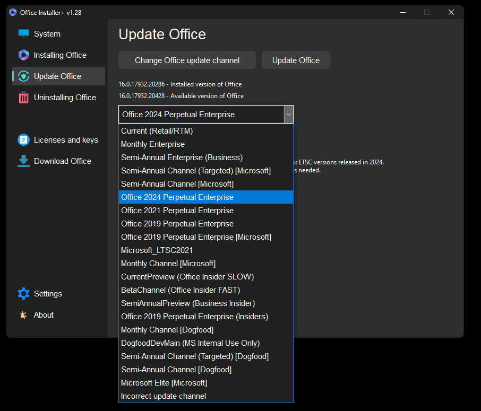Image resolution: width=481 pixels, height=411 pixels.
Task: Click the System monitor icon in the sidebar
Action: [x=23, y=34]
